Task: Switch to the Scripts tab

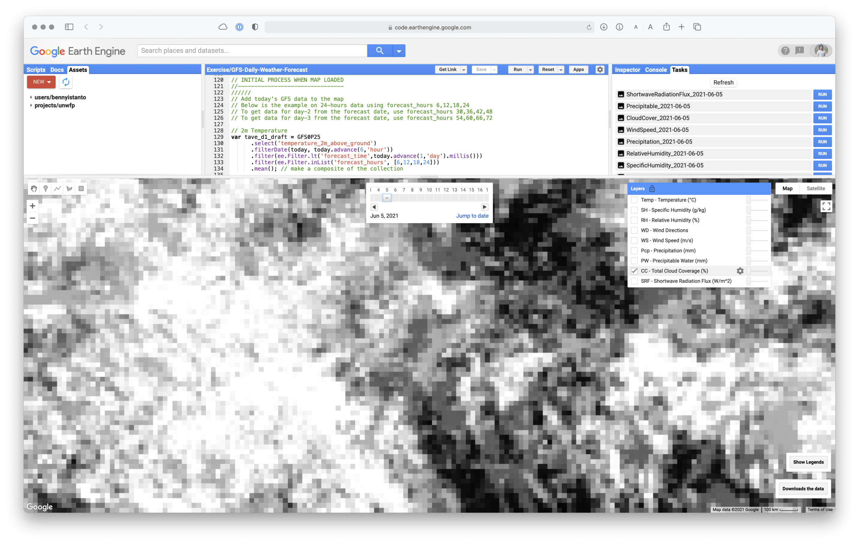Action: click(36, 70)
